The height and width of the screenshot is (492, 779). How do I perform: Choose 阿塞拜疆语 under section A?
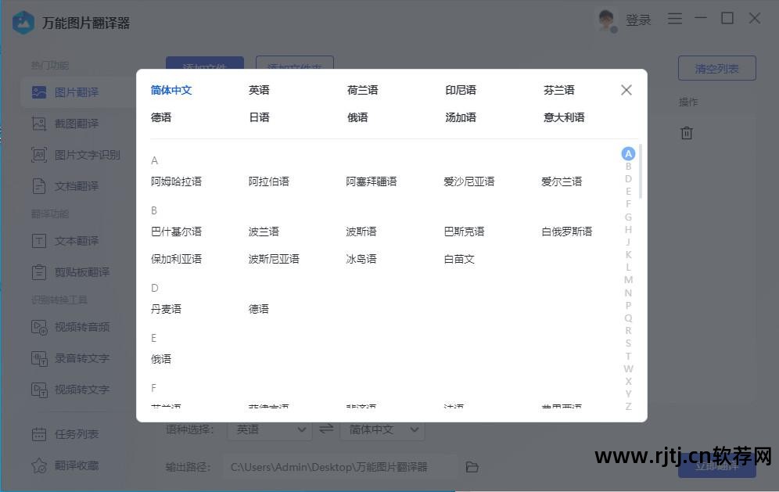(x=371, y=181)
